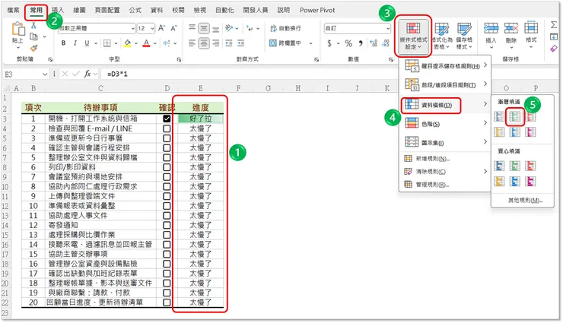Decrease indent
563x323 pixels.
click(x=229, y=43)
